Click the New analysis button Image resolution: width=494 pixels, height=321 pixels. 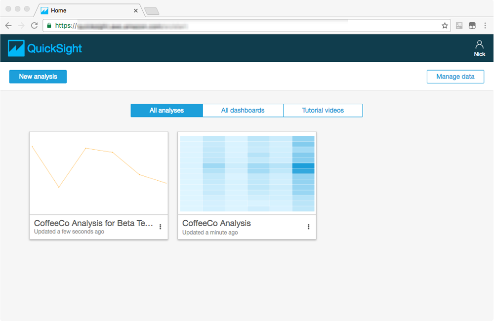[x=38, y=77]
